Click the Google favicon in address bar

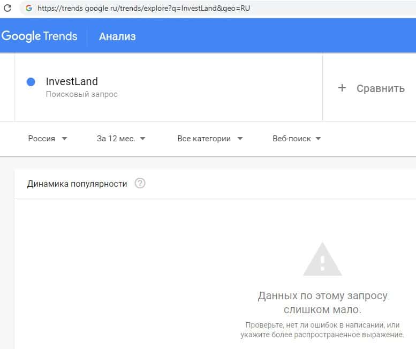click(28, 8)
